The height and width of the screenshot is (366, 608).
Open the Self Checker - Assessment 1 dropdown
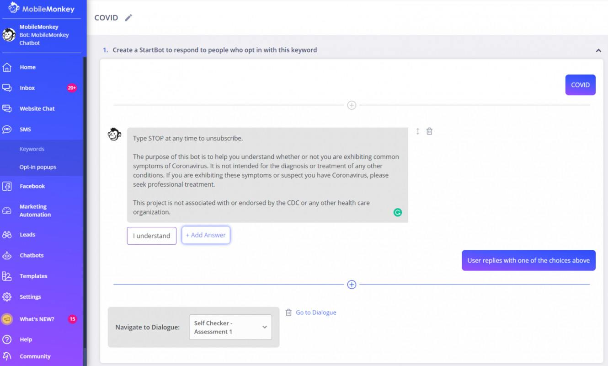pos(230,327)
